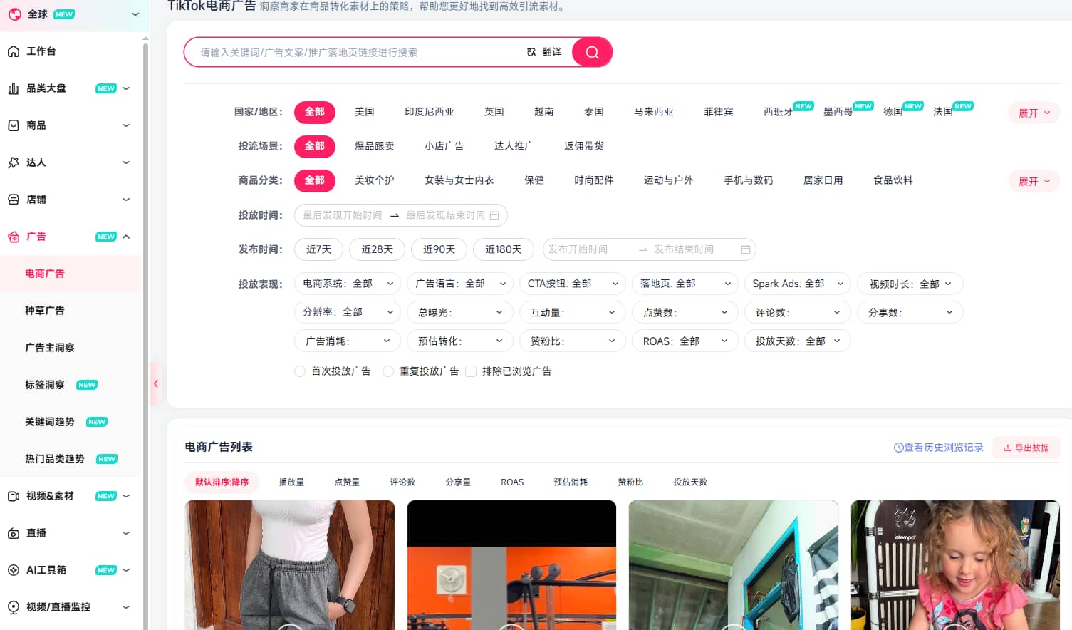Click the translate icon inside the search bar
The image size is (1072, 630).
point(530,51)
